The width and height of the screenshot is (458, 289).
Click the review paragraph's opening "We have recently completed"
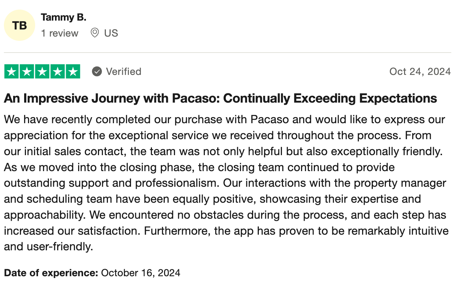point(72,119)
